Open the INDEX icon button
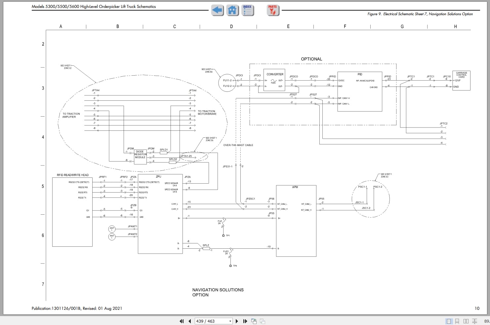The height and width of the screenshot is (325, 490). coord(248,10)
